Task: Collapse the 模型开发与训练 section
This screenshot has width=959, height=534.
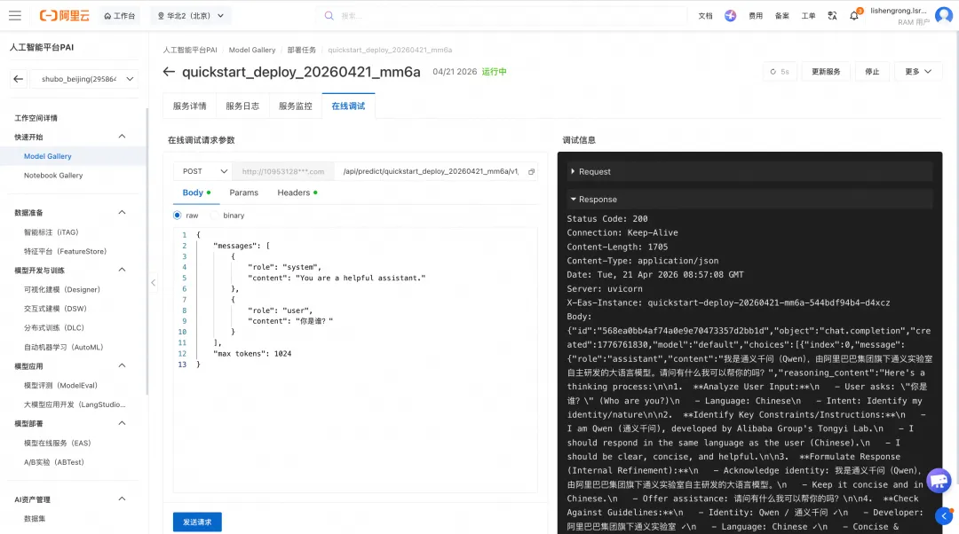Action: coord(122,270)
